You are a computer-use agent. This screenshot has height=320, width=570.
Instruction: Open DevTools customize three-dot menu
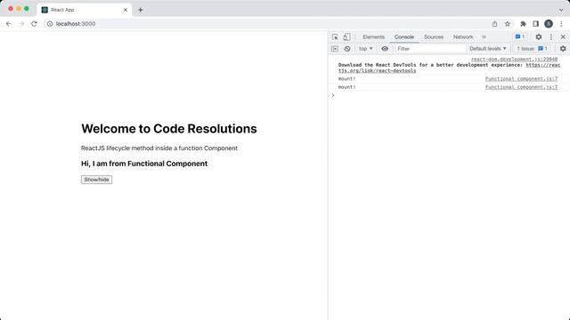coord(551,37)
